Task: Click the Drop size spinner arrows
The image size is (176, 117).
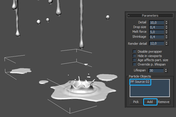Action: pos(166,27)
